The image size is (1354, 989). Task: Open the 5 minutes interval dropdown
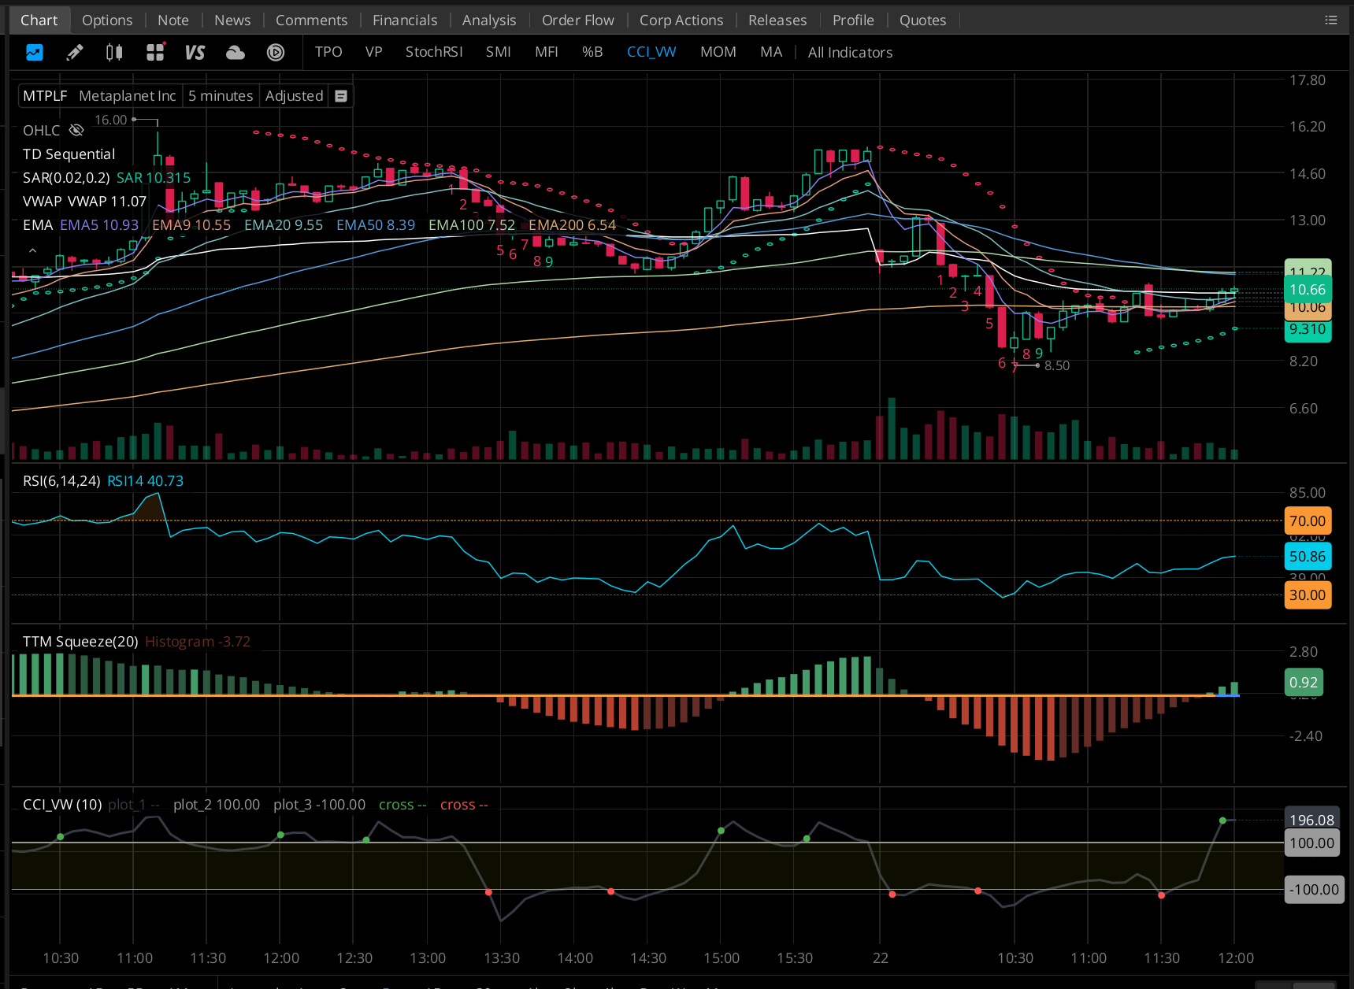pos(221,96)
